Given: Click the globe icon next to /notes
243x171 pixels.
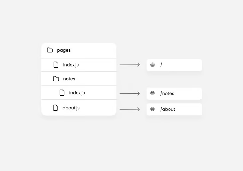Looking at the screenshot, I should (x=152, y=93).
